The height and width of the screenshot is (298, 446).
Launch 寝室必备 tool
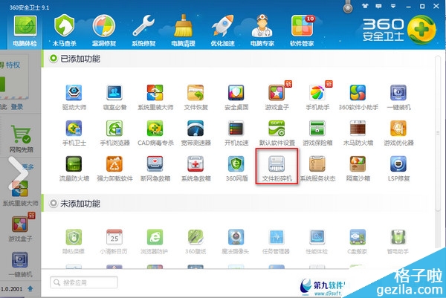tap(114, 97)
